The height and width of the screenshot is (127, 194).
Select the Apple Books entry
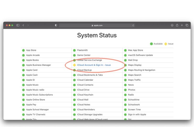32,60
